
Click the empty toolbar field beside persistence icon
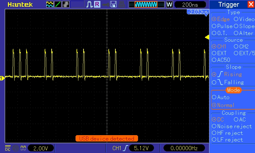pyautogui.click(x=77, y=4)
